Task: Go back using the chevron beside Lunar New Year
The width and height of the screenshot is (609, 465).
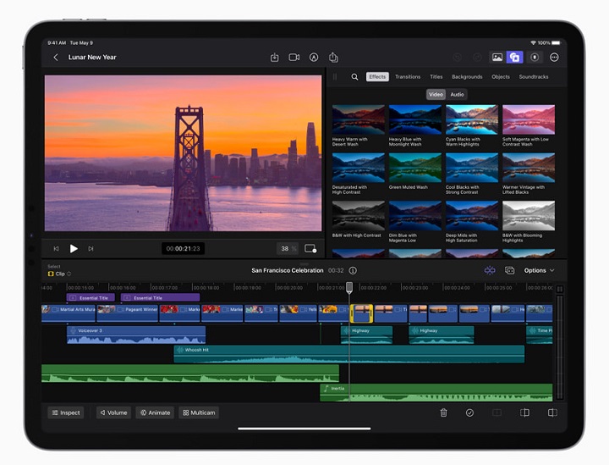Action: 56,57
